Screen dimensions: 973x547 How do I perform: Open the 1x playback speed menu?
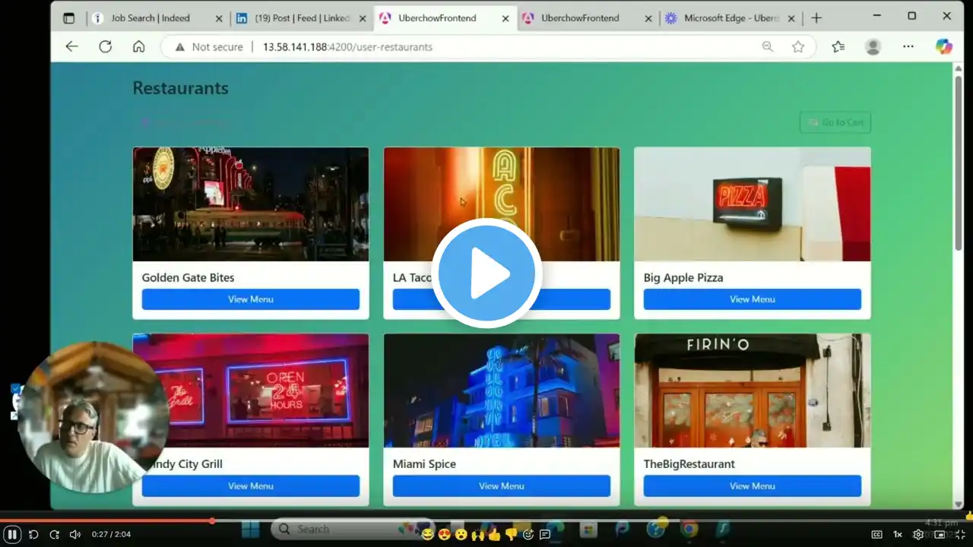(898, 534)
